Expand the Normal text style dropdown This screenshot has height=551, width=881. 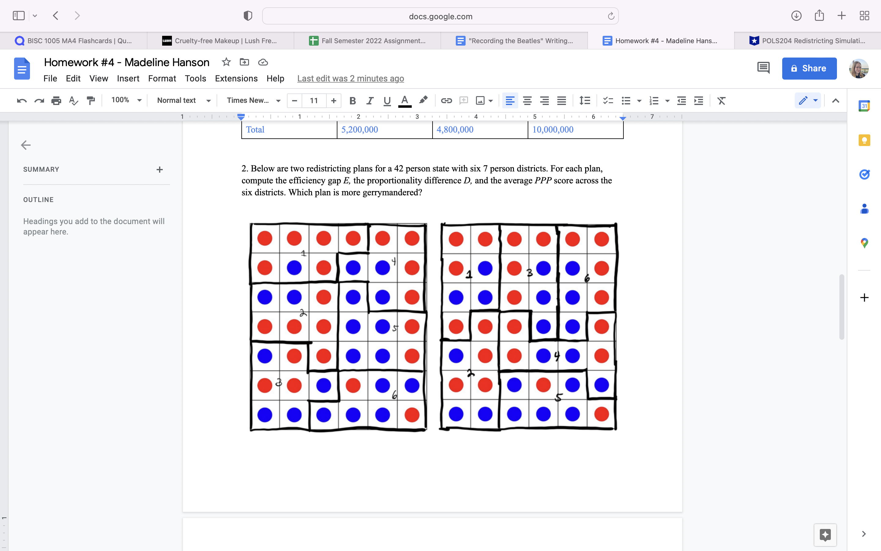click(x=184, y=100)
